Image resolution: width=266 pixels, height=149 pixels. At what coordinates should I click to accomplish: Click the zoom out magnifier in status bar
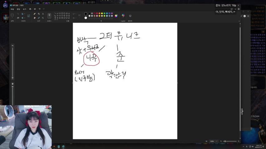click(221, 141)
